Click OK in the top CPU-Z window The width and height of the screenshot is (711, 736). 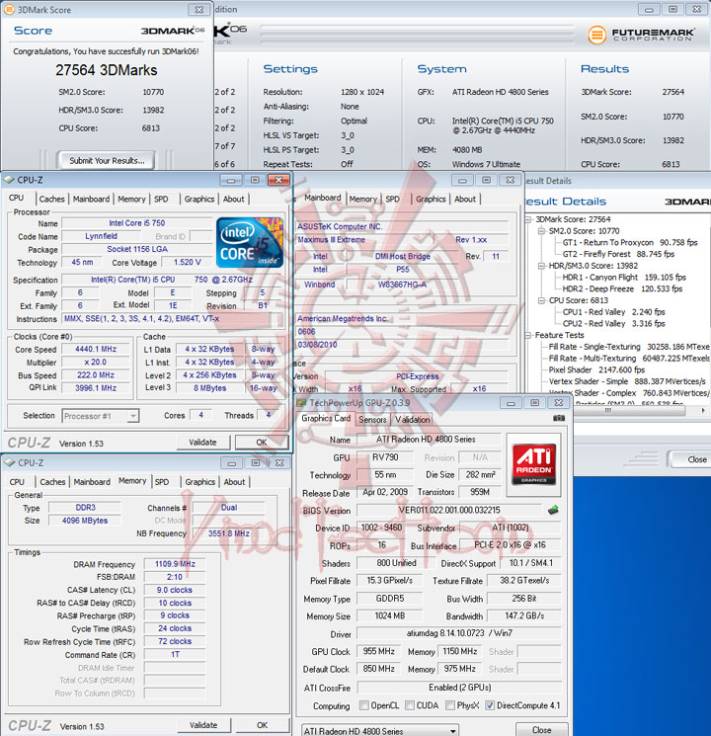(262, 443)
